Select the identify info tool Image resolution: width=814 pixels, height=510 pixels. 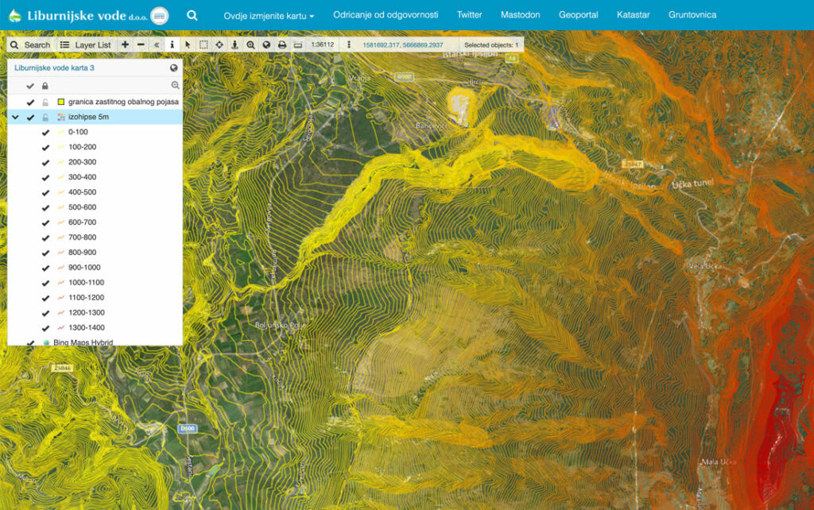click(171, 45)
